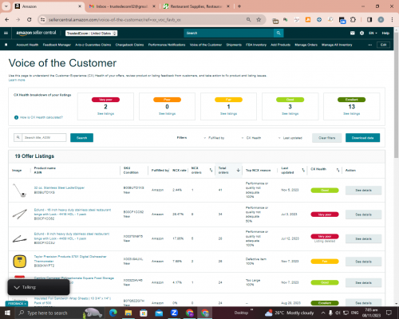Sort the CX Health column
This screenshot has width=399, height=319.
(x=338, y=170)
